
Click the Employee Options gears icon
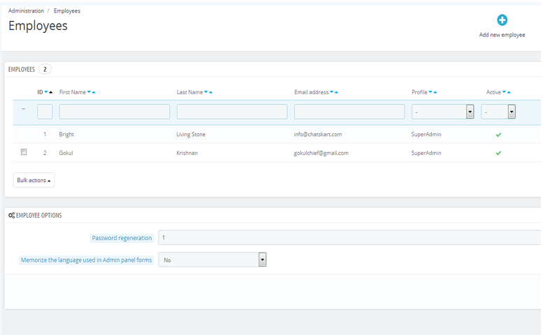click(11, 216)
